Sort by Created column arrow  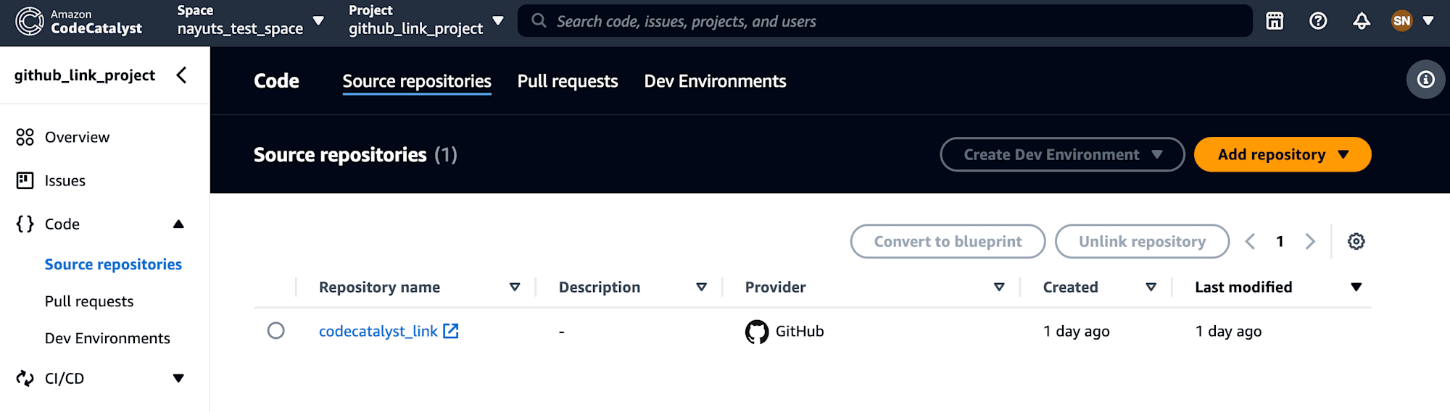(1151, 287)
